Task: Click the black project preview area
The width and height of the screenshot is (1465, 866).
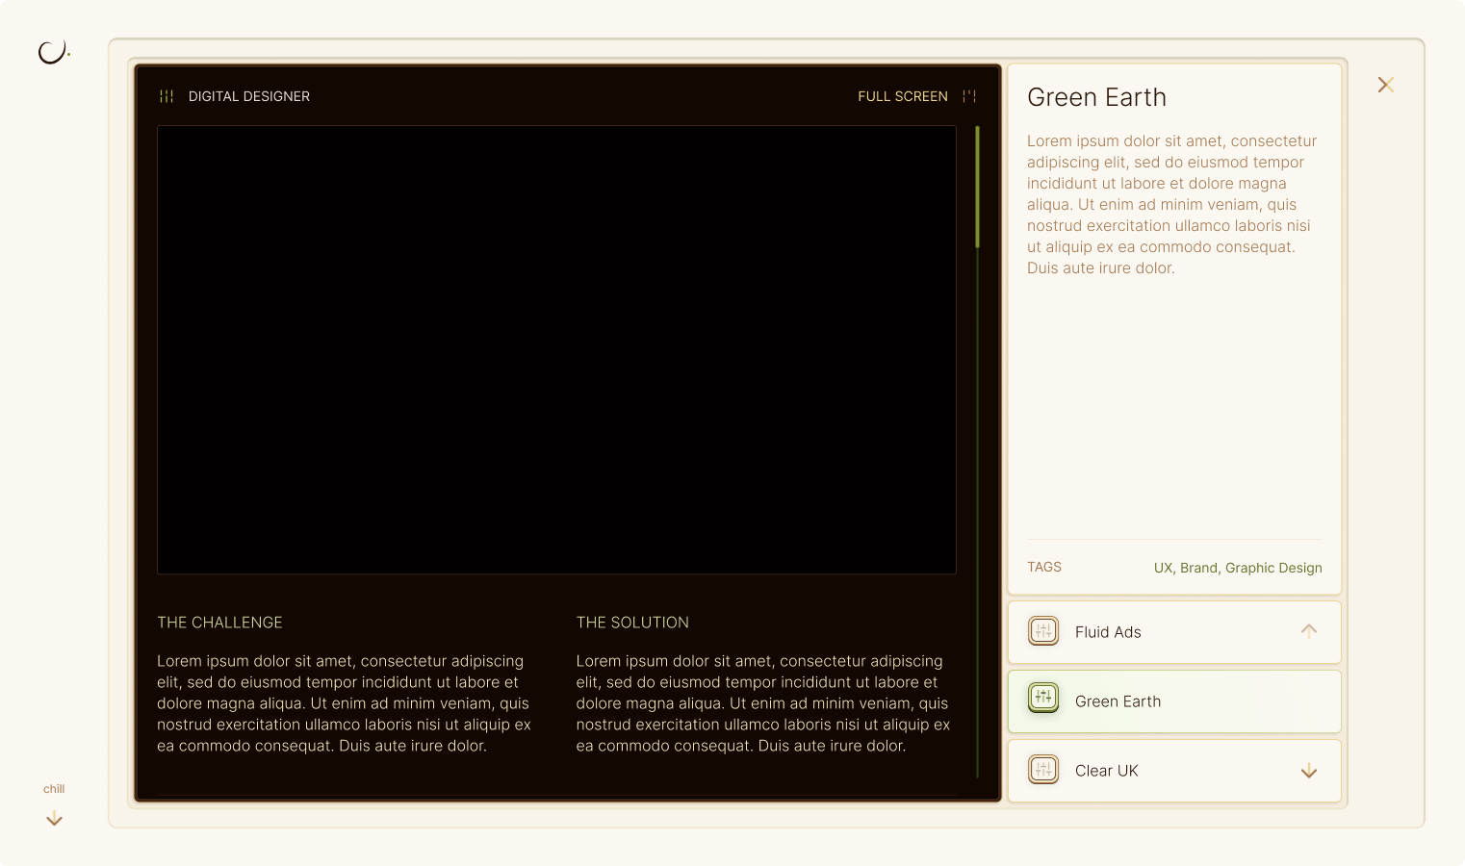Action: (556, 349)
